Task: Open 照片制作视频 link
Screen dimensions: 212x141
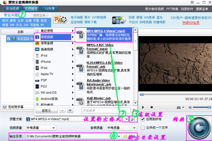Action: tap(154, 9)
